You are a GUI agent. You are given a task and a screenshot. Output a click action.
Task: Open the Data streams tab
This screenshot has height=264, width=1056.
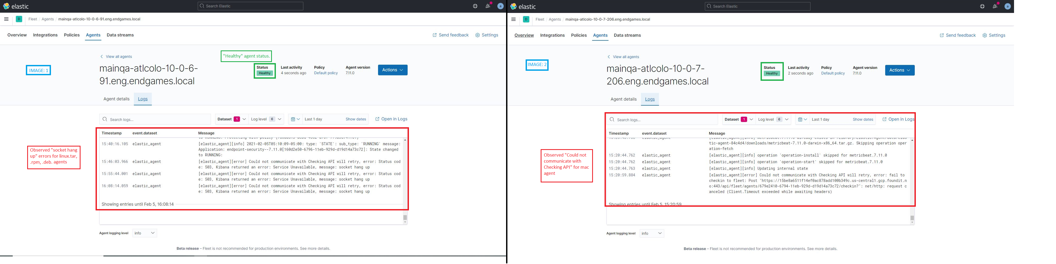point(120,35)
